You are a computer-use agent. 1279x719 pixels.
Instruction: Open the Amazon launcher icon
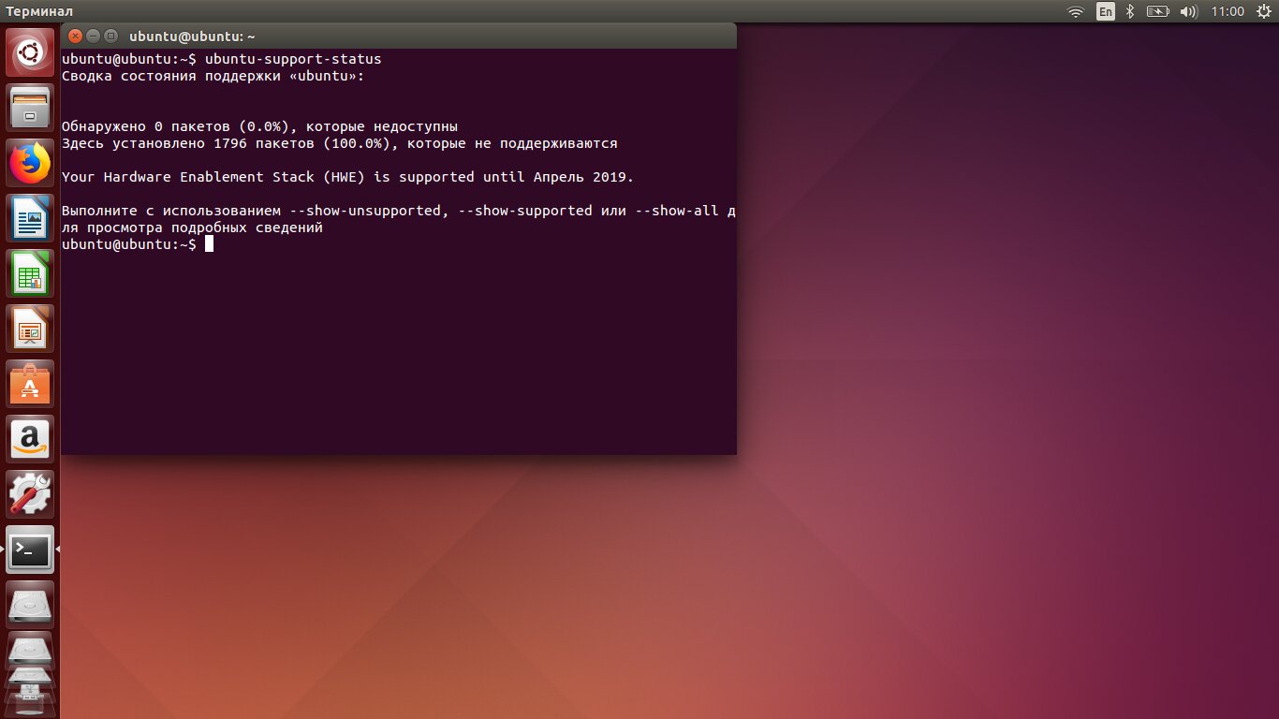[31, 439]
